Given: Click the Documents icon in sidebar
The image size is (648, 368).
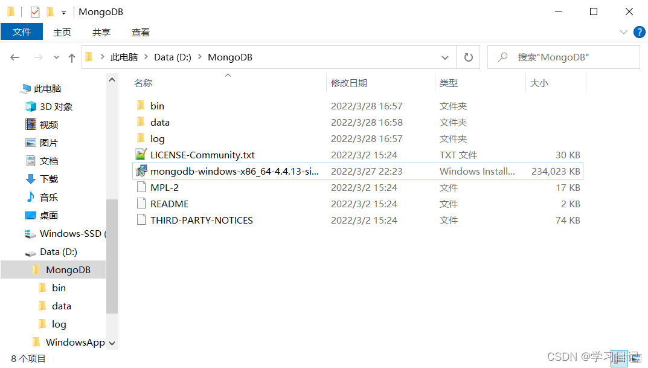Looking at the screenshot, I should tap(31, 160).
